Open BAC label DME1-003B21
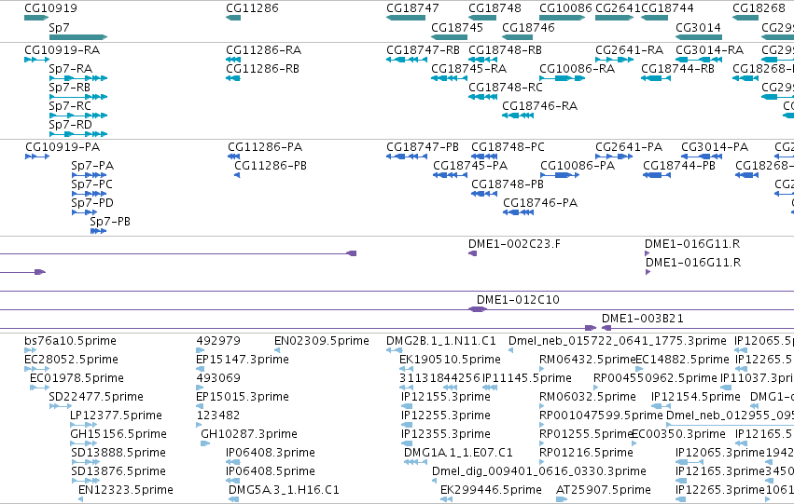The height and width of the screenshot is (504, 794). tap(643, 319)
